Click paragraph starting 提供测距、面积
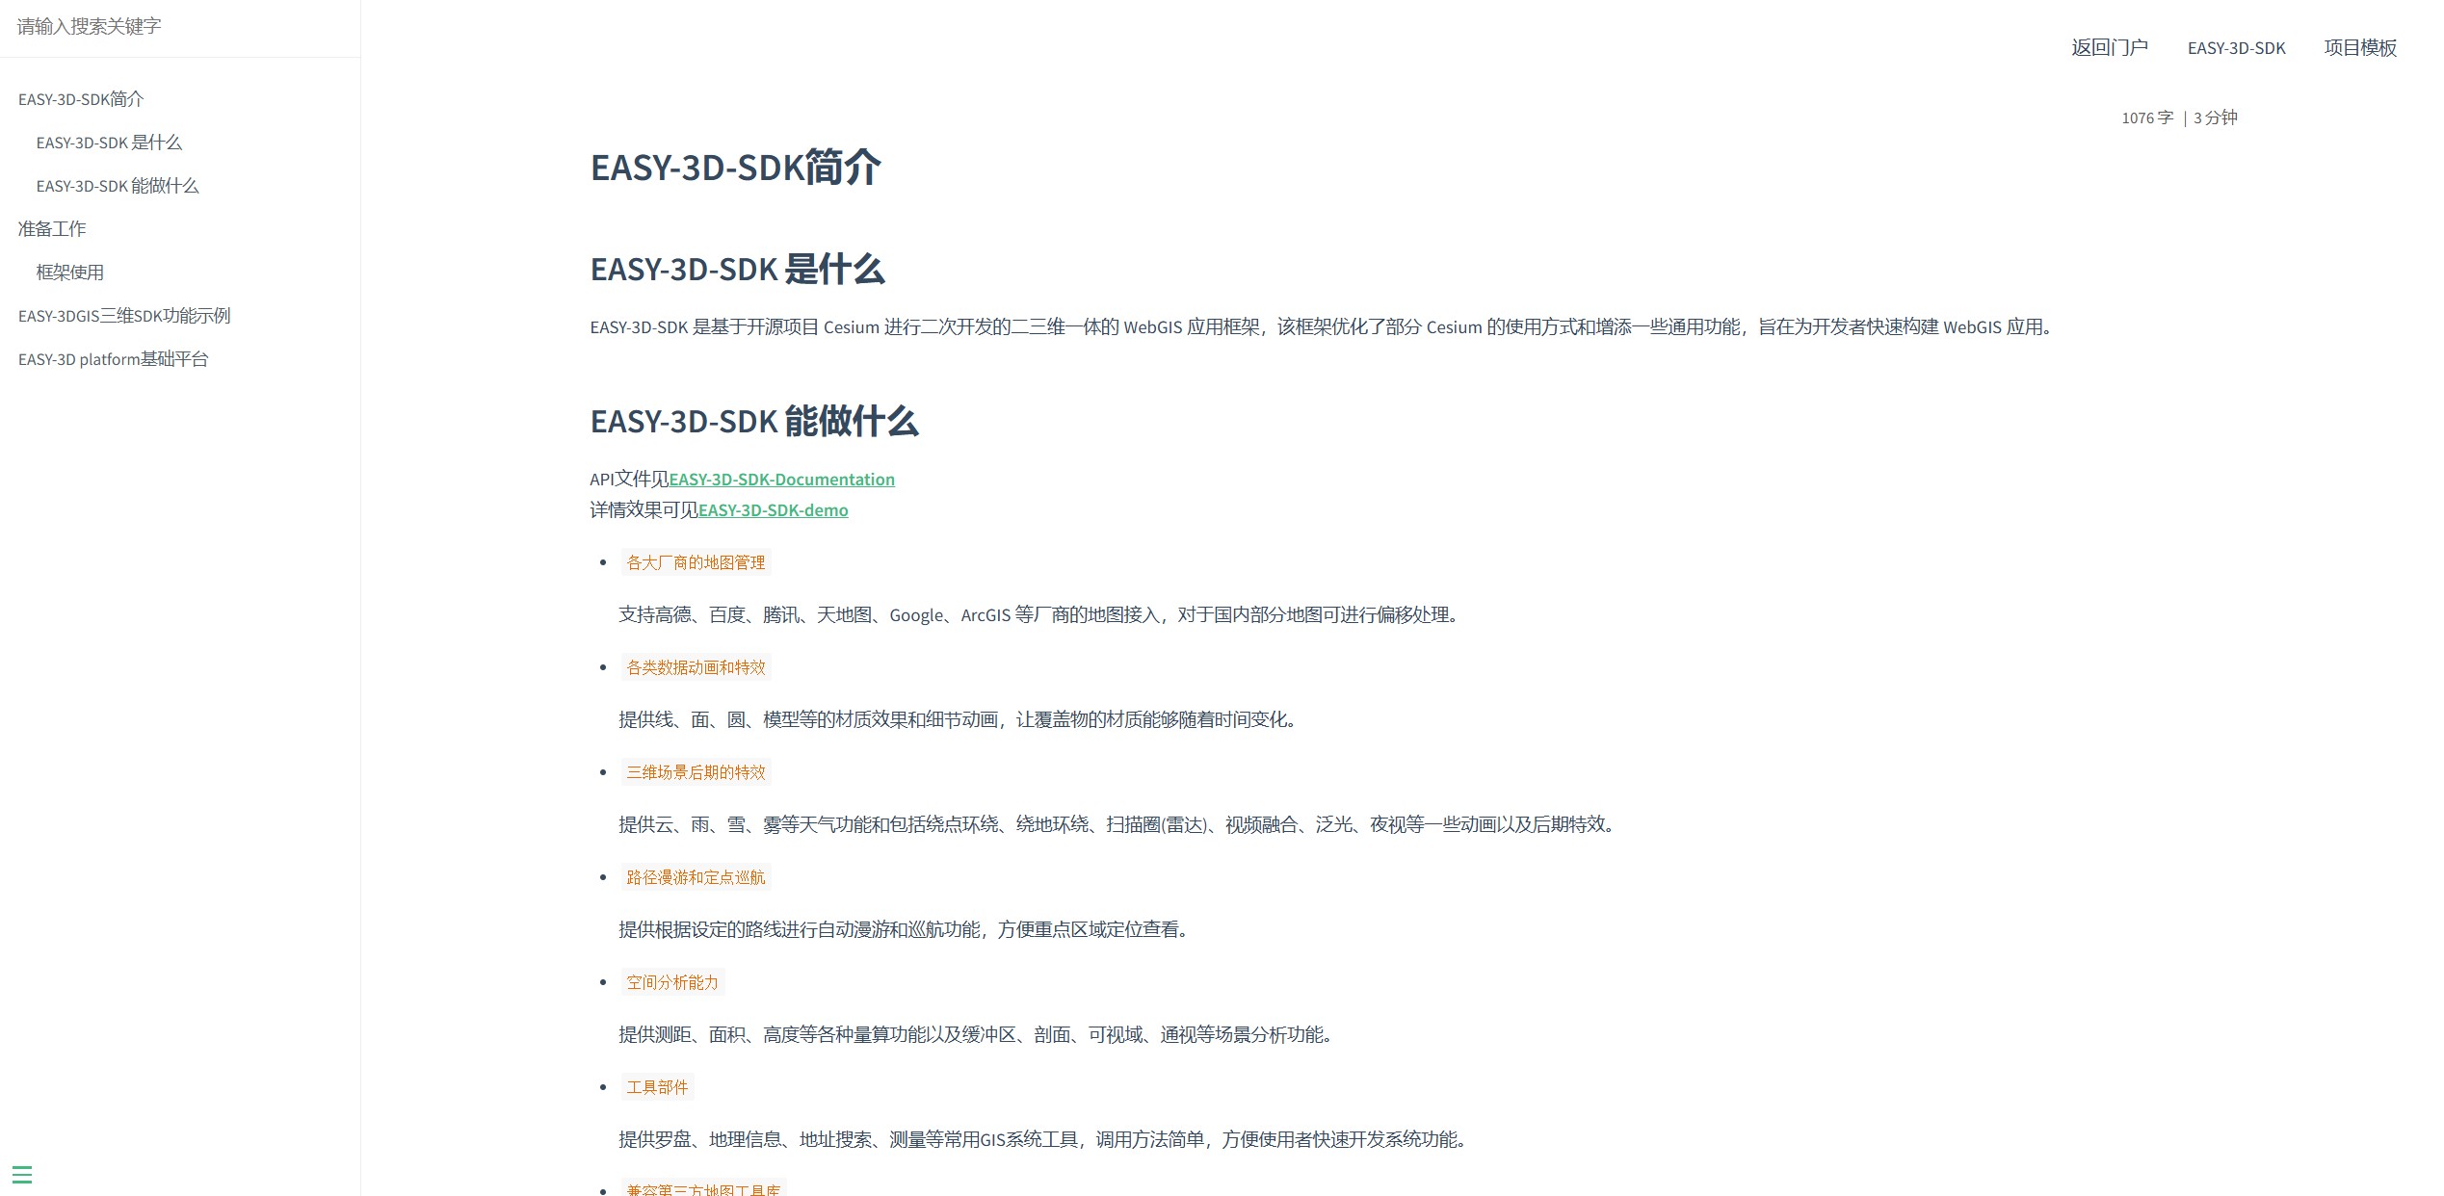 (979, 1034)
